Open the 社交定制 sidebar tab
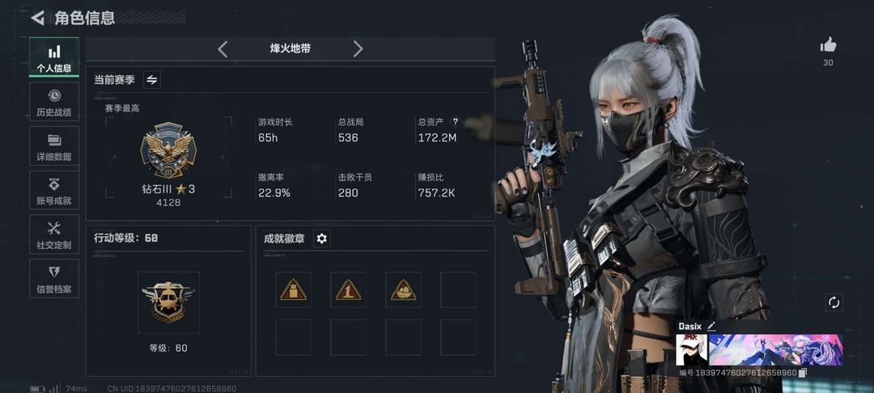The height and width of the screenshot is (393, 874). 54,235
